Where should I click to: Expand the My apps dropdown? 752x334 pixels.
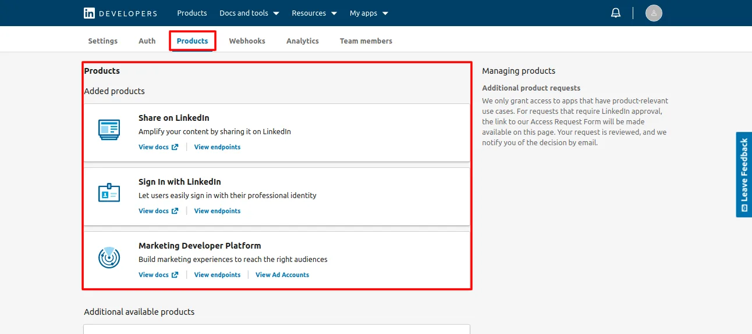point(369,13)
